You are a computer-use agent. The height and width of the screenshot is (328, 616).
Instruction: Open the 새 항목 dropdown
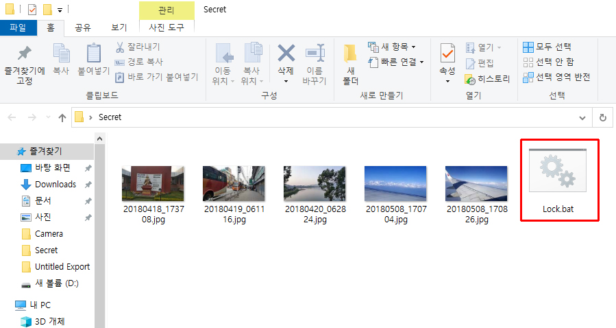tap(392, 47)
